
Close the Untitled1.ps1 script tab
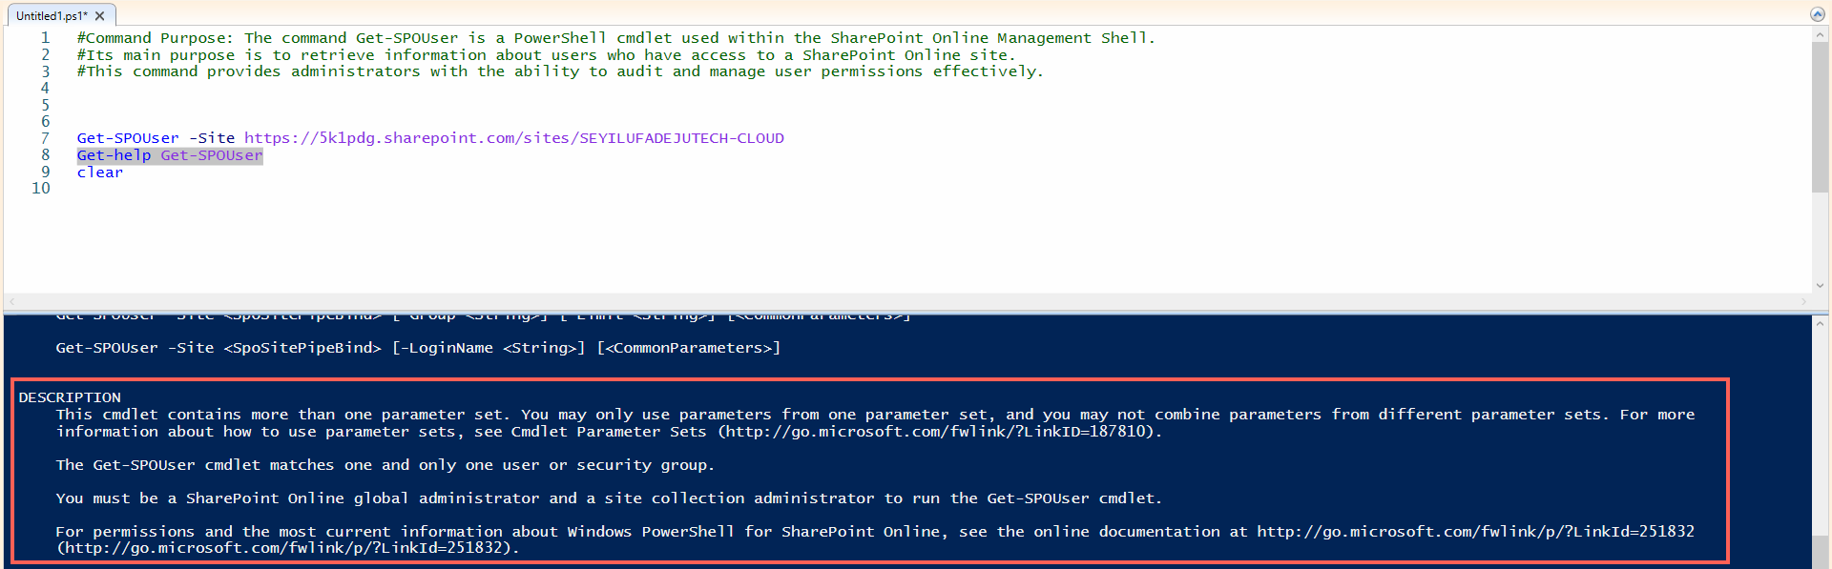tap(100, 16)
